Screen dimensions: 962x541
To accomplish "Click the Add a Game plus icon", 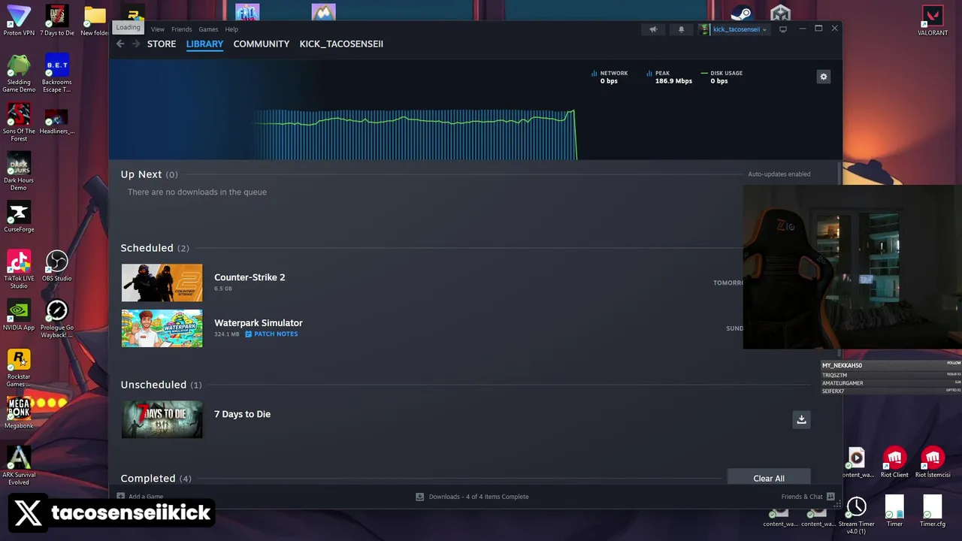I will coord(120,497).
